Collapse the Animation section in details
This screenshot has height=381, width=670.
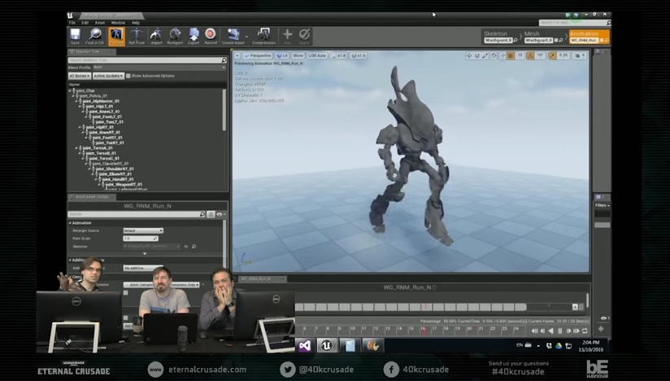[x=71, y=223]
